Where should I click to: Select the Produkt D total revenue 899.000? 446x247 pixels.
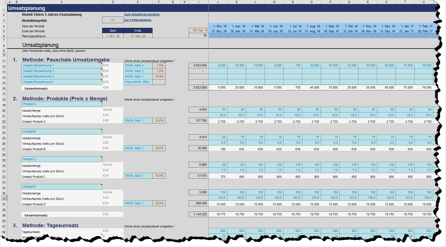point(198,203)
